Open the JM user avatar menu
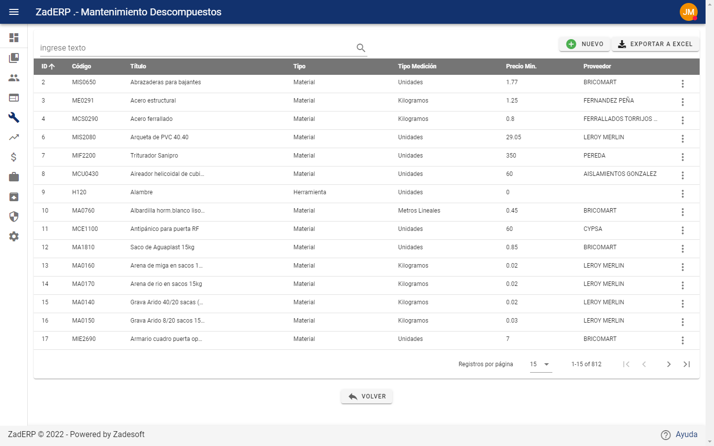 click(689, 12)
